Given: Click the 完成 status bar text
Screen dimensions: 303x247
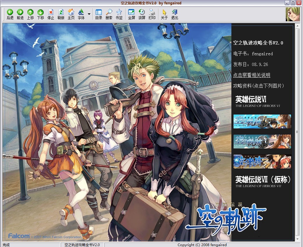Looking at the screenshot, I should 6,245.
